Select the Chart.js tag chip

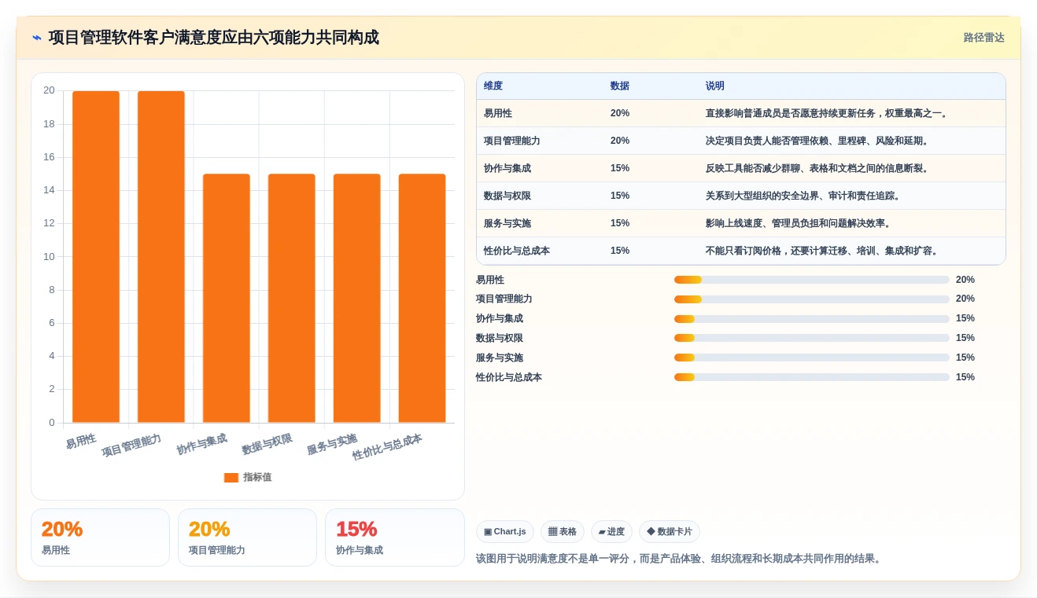tap(505, 532)
